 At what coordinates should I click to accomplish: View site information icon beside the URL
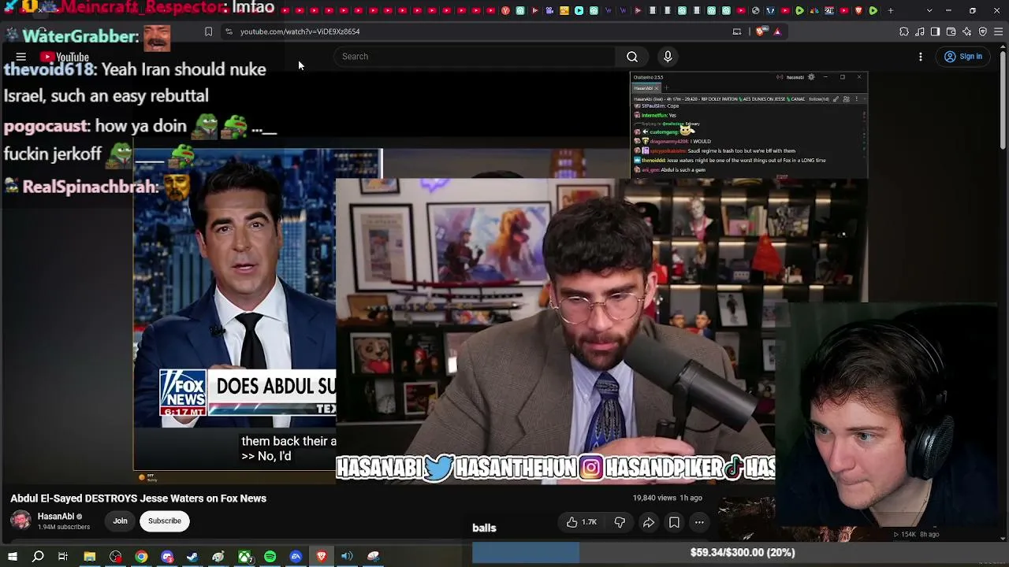pyautogui.click(x=229, y=31)
